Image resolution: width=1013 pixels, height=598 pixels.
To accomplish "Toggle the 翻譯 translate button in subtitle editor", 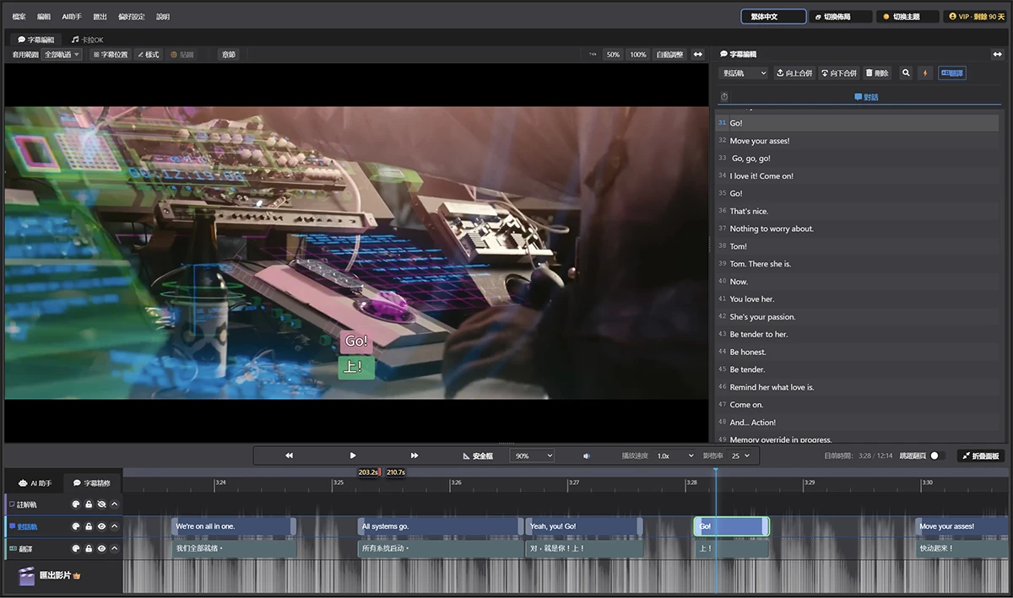I will [951, 73].
